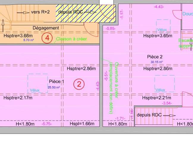Select the "H<1.80m" label beside "-5.75-"

point(25,124)
